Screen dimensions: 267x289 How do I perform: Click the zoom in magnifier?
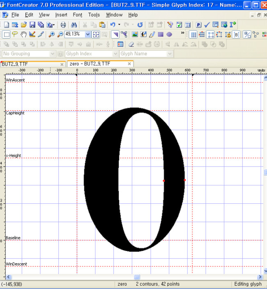[x=51, y=34]
